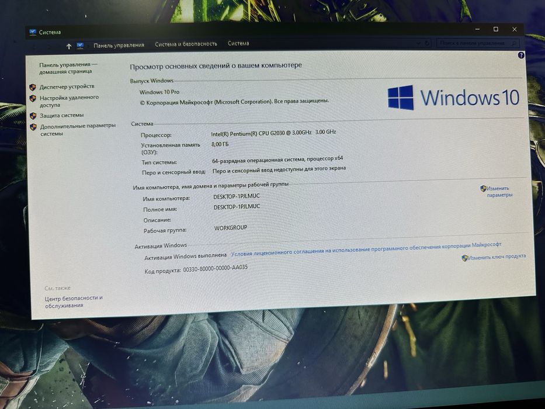Click the heading Просмотр основных сведений о вашем компьютере
This screenshot has height=409, width=545.
(x=216, y=65)
